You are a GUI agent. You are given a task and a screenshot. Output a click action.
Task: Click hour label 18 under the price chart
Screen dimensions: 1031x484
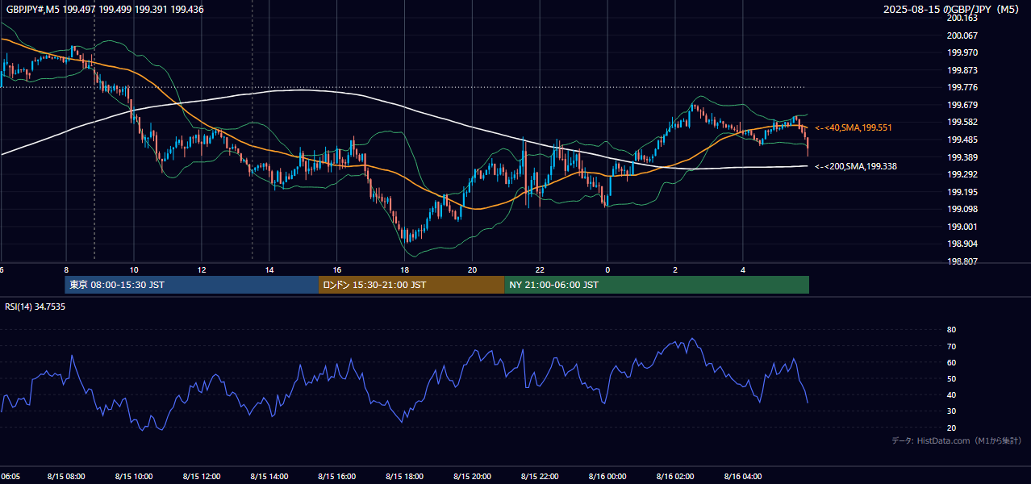point(405,269)
